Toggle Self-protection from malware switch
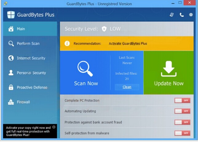198x142 pixels. click(182, 133)
